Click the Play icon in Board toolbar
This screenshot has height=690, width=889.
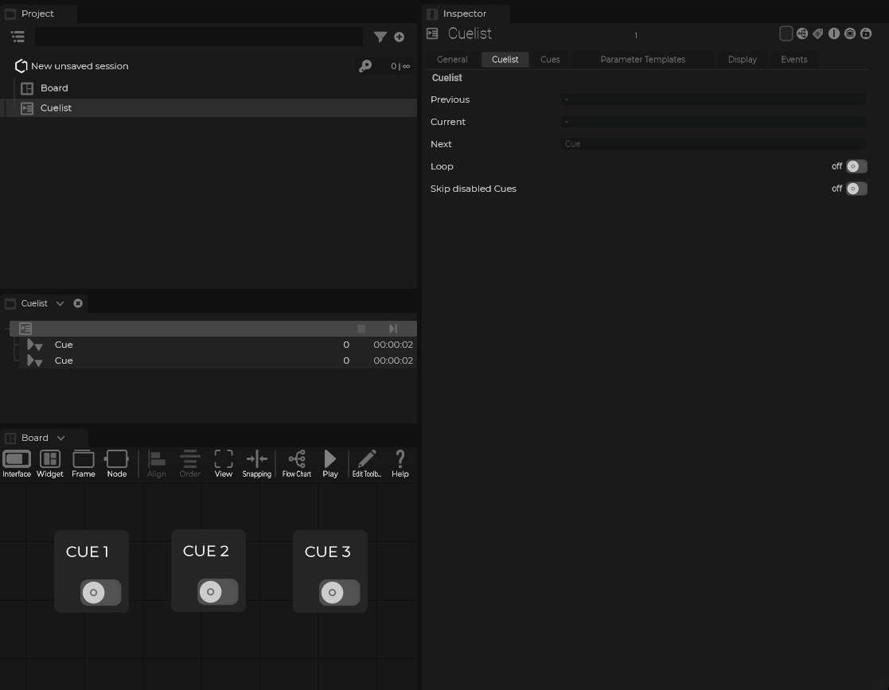coord(329,463)
